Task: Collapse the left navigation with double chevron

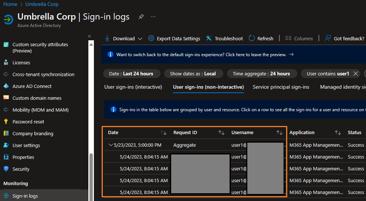Action: tap(89, 36)
